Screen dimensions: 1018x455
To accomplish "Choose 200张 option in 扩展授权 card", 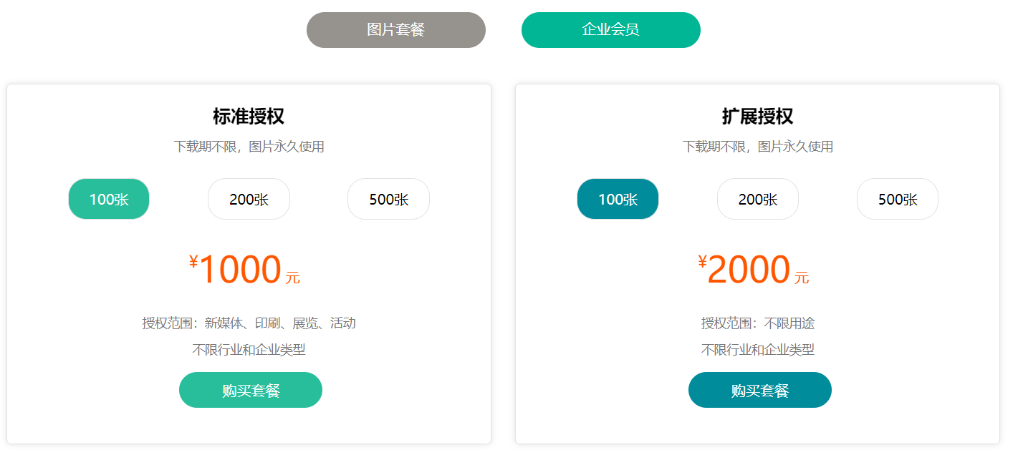I will pos(757,199).
